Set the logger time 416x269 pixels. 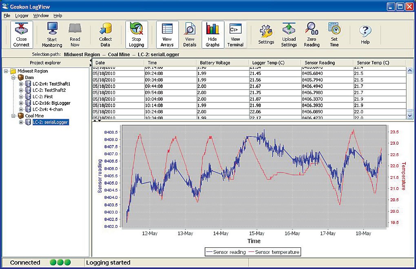(334, 35)
